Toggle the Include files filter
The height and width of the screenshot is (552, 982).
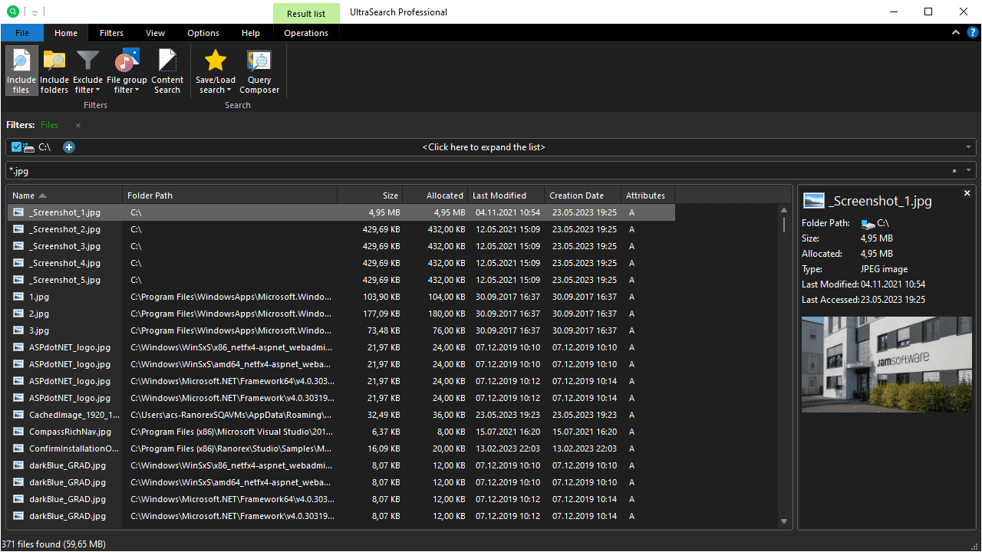click(21, 71)
